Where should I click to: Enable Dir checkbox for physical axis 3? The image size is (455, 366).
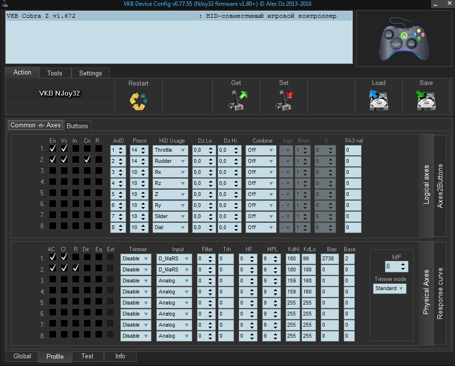coord(87,279)
